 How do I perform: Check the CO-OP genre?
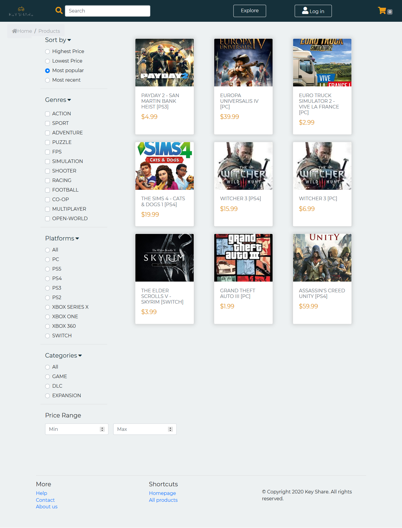pyautogui.click(x=48, y=200)
